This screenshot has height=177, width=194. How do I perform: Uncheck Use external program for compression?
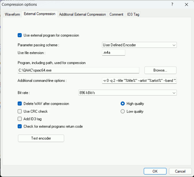pyautogui.click(x=20, y=35)
